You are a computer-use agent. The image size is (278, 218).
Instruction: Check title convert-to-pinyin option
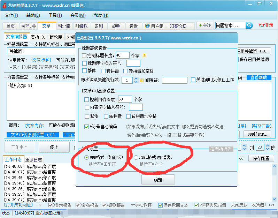point(103,71)
